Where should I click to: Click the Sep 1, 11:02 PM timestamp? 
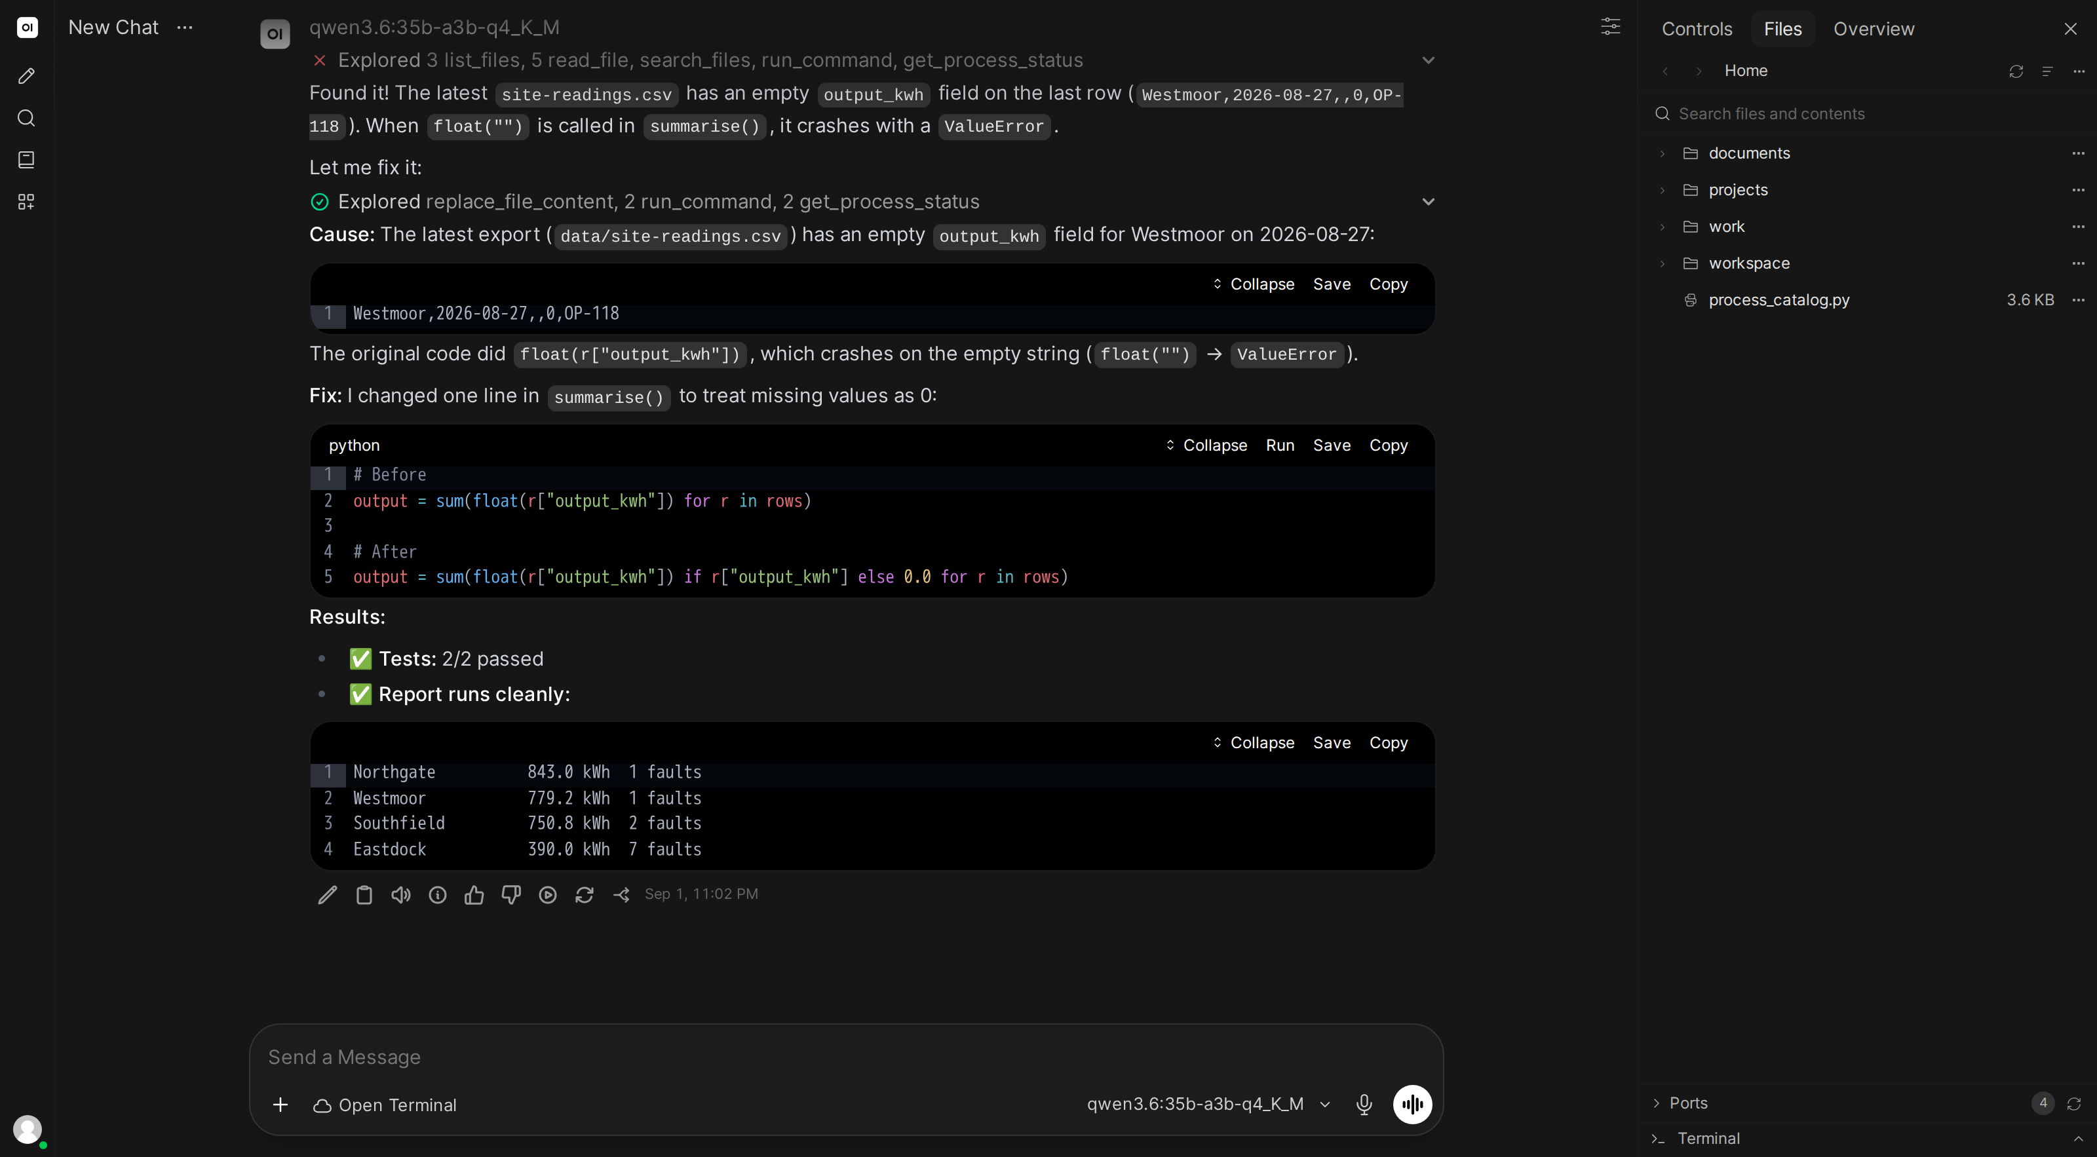(701, 894)
